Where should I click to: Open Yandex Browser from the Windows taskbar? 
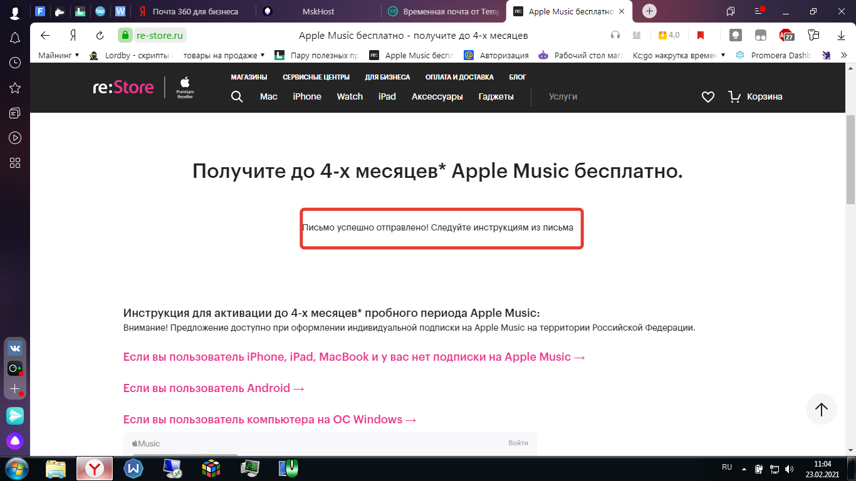point(95,468)
